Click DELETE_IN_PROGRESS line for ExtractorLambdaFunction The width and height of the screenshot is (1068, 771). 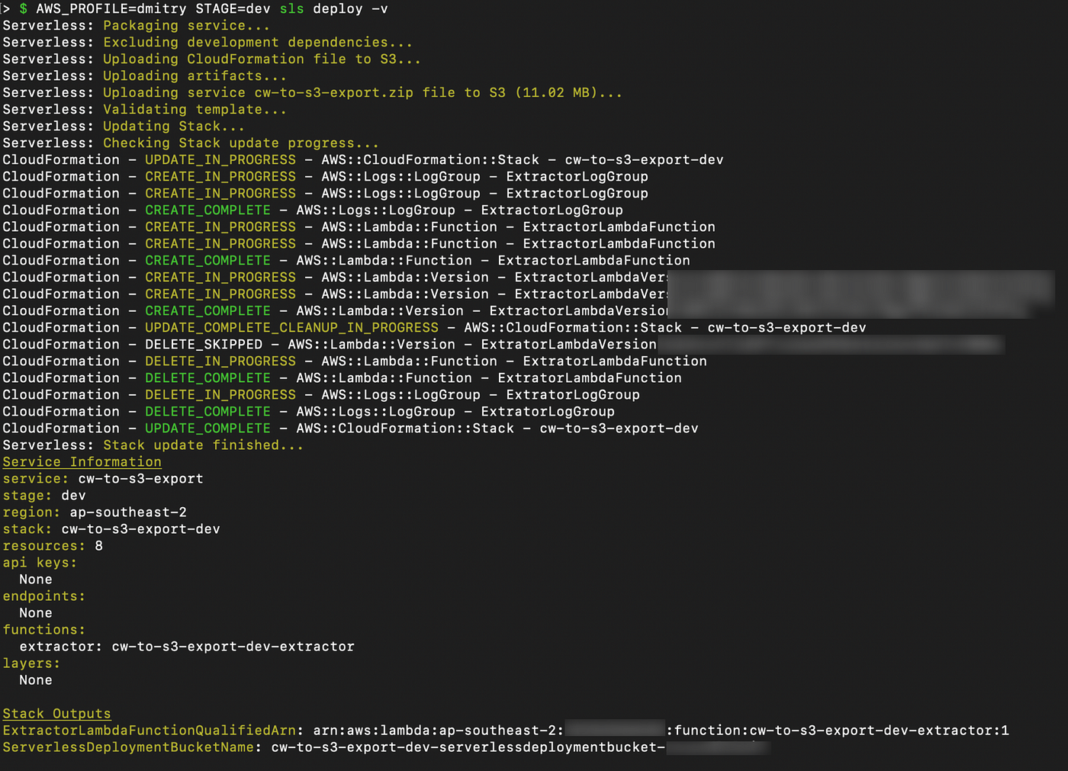355,361
